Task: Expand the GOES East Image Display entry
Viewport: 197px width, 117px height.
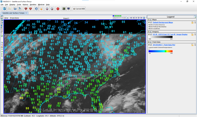Action: coord(149,34)
